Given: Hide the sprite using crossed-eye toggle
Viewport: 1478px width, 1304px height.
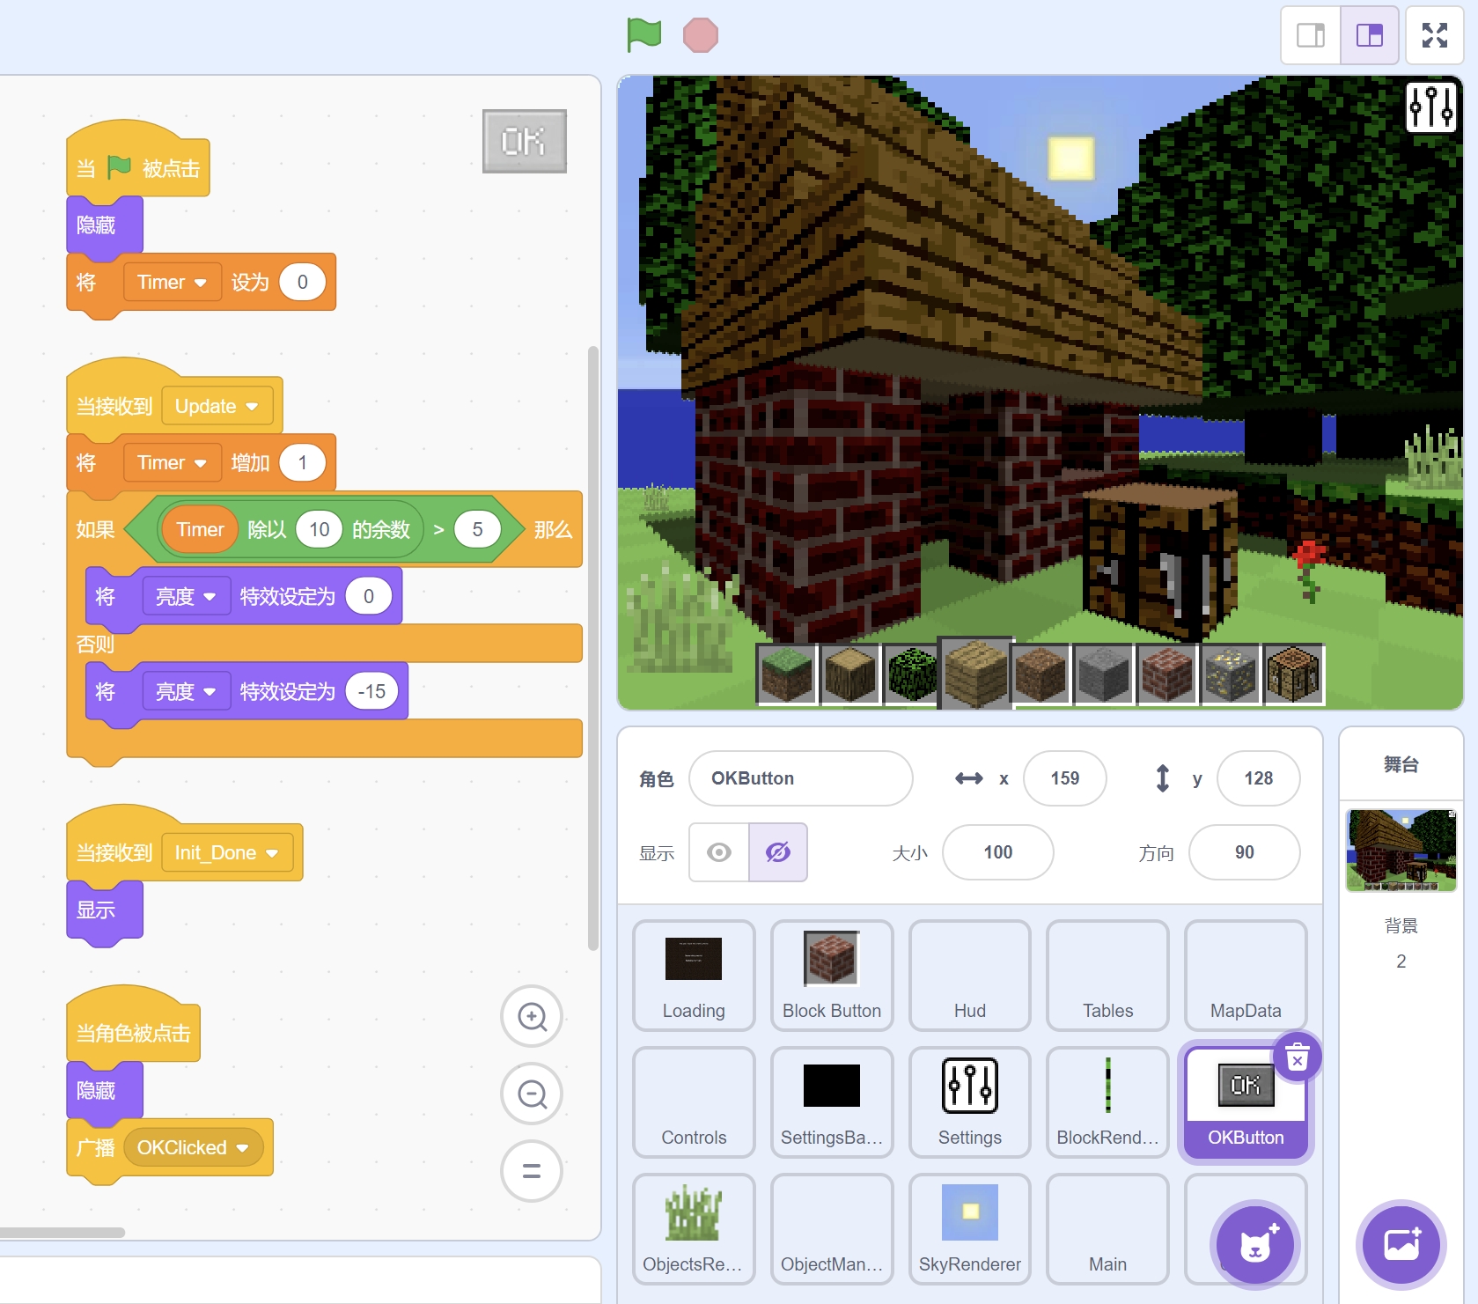Looking at the screenshot, I should (x=778, y=852).
